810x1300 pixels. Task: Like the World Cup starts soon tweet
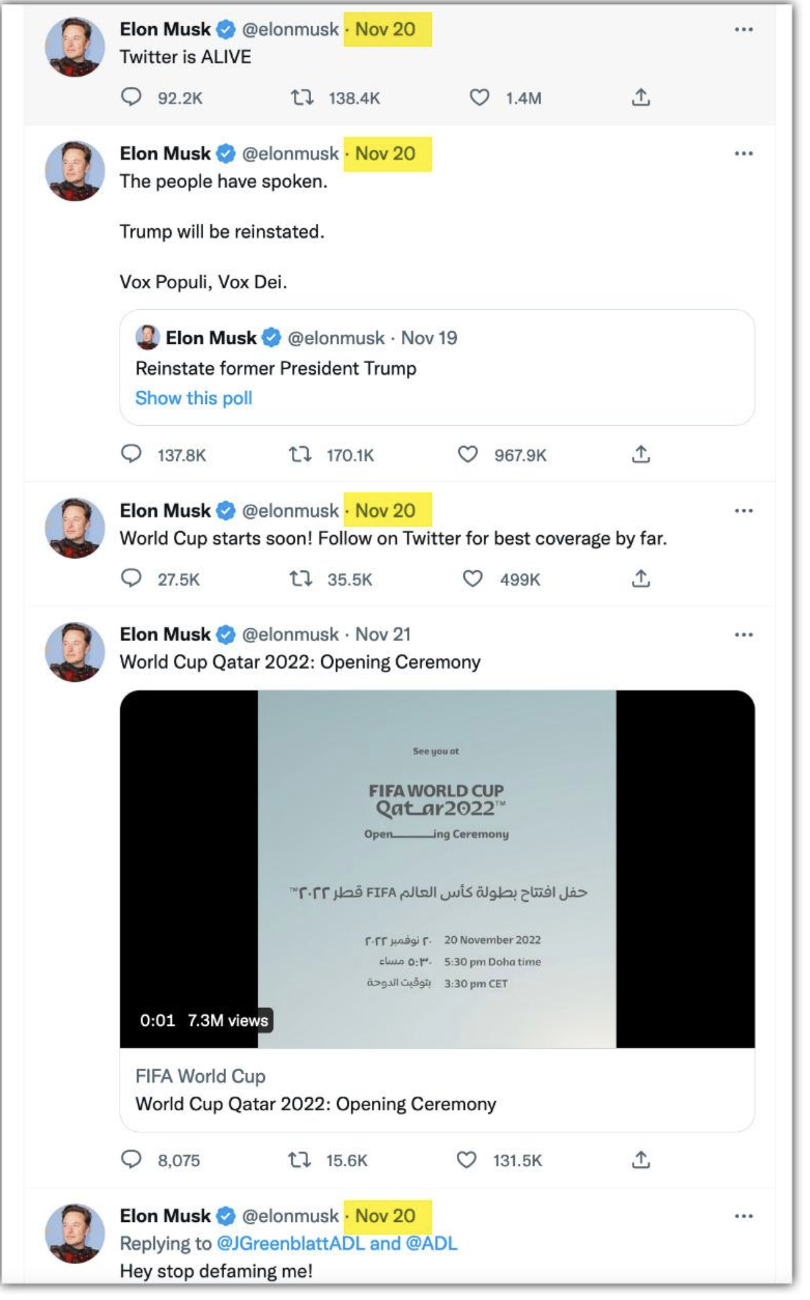click(472, 579)
